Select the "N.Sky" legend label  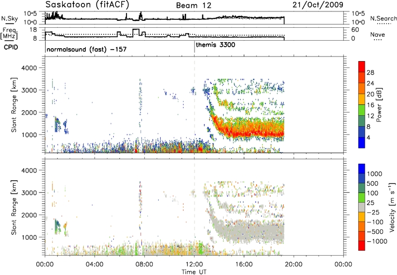[x=9, y=18]
